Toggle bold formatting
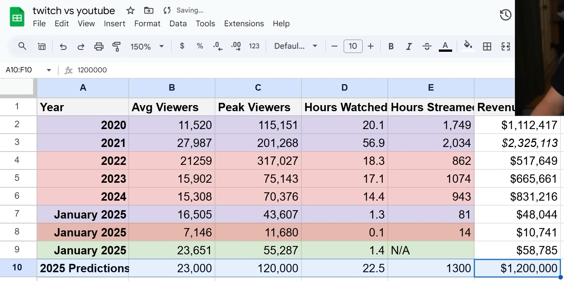 [391, 46]
